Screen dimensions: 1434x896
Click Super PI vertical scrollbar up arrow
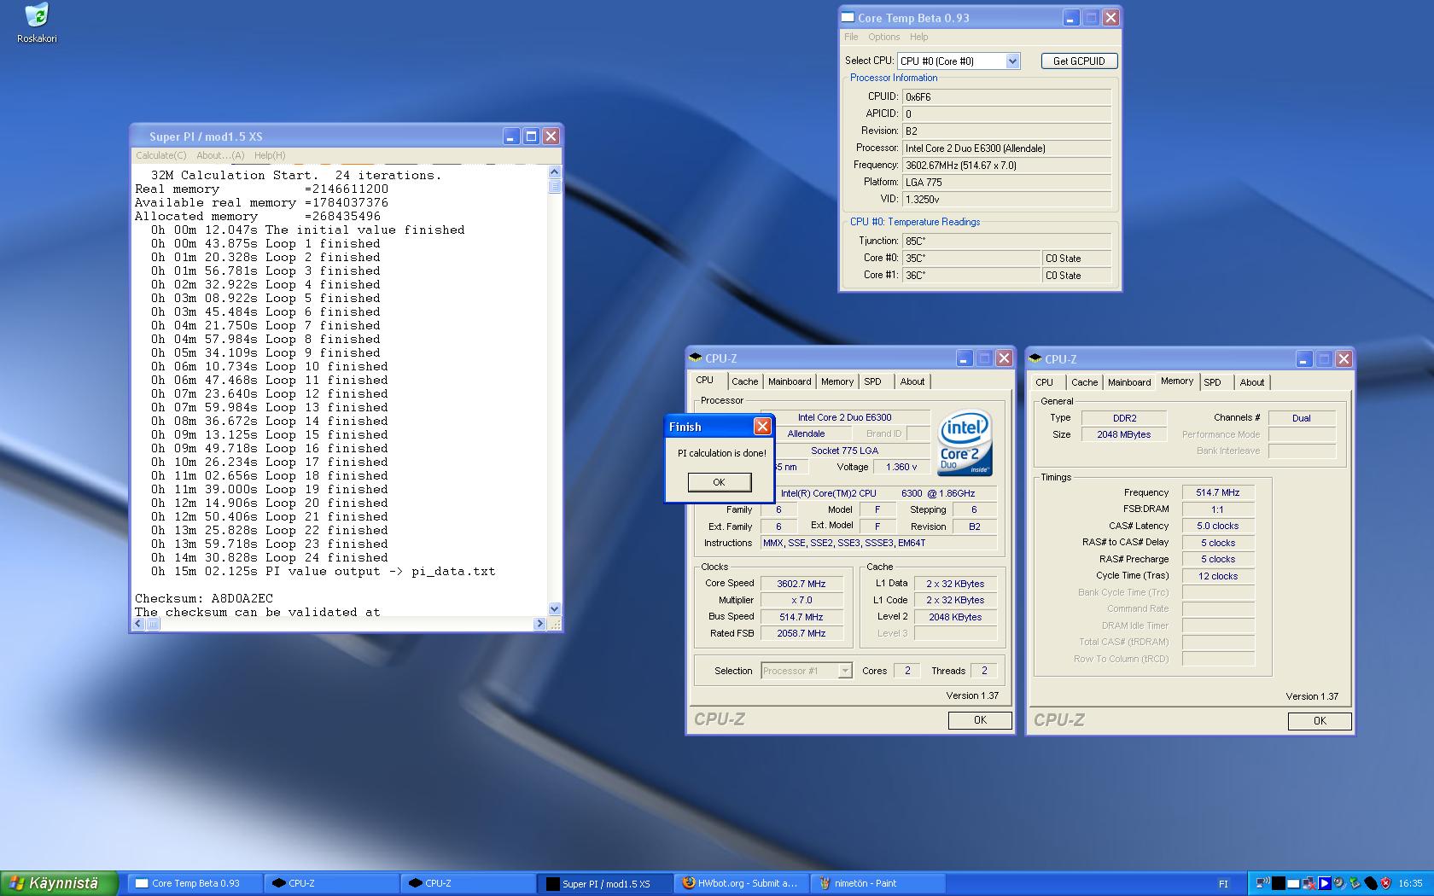(555, 172)
